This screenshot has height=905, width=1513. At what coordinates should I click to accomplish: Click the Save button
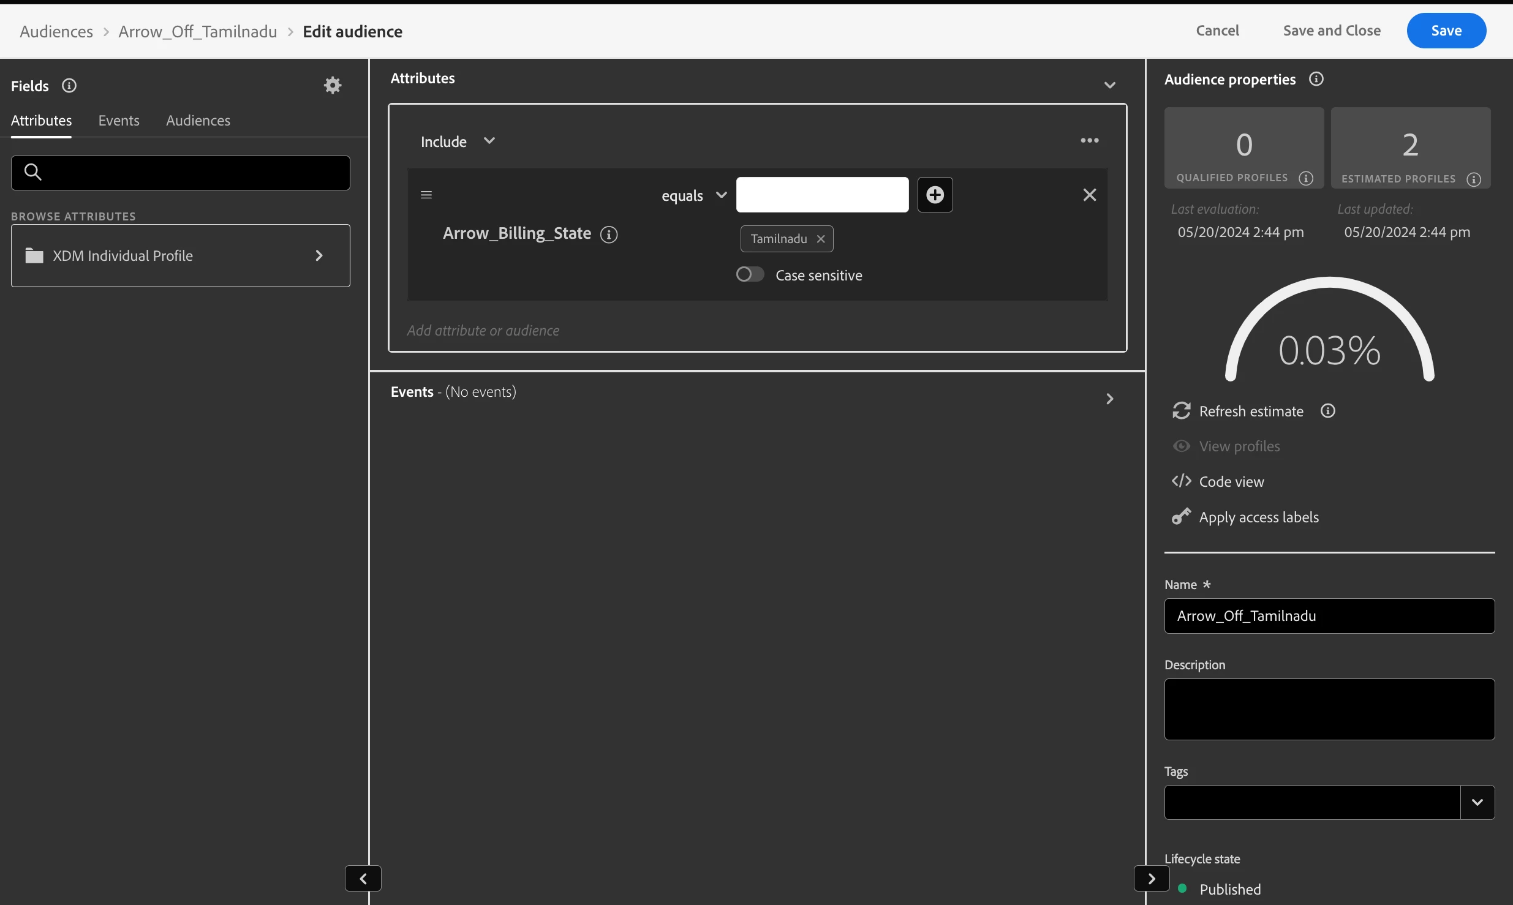click(x=1446, y=31)
